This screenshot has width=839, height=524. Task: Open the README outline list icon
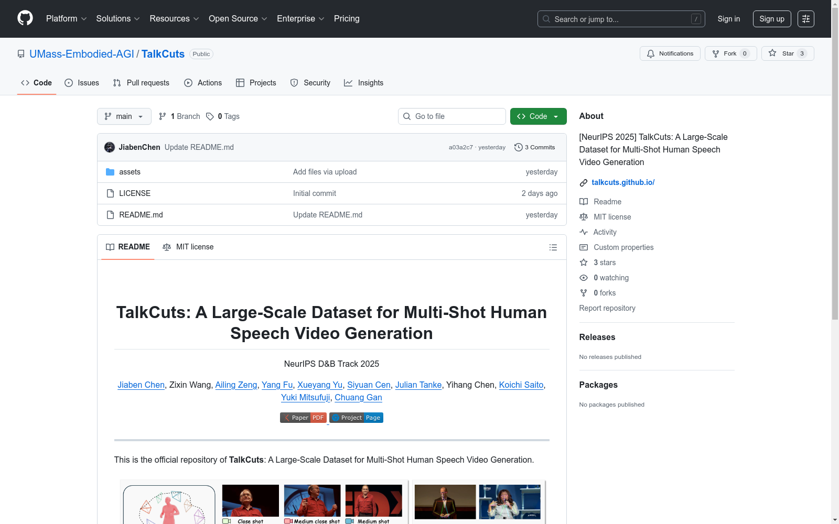pyautogui.click(x=553, y=247)
